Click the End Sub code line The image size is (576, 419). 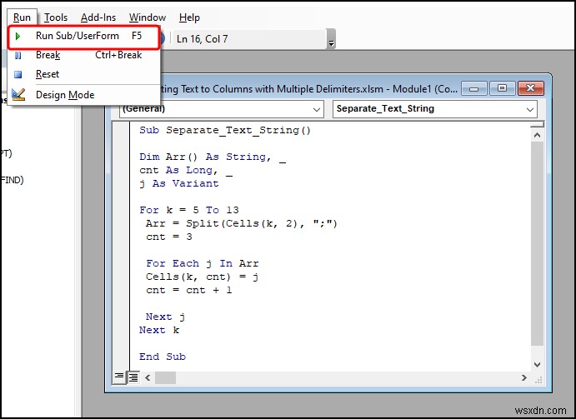click(x=163, y=357)
